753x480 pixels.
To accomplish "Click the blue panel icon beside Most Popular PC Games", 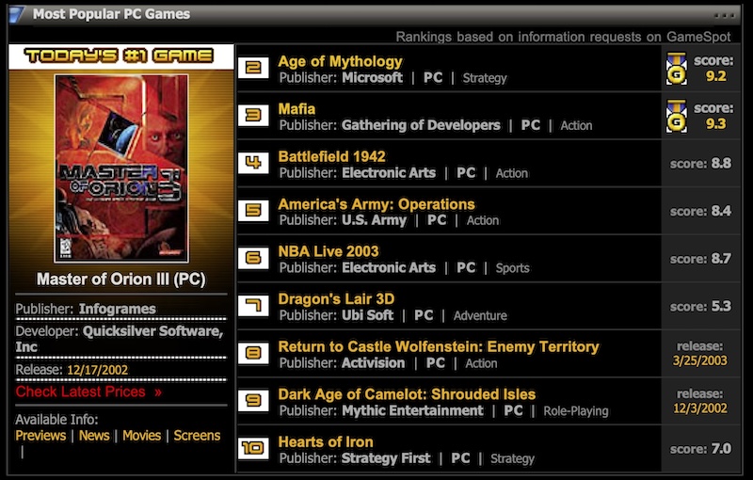I will [16, 14].
